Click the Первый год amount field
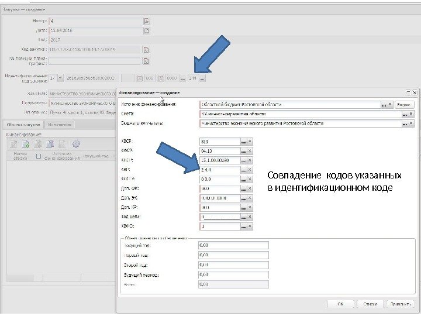 coord(233,255)
